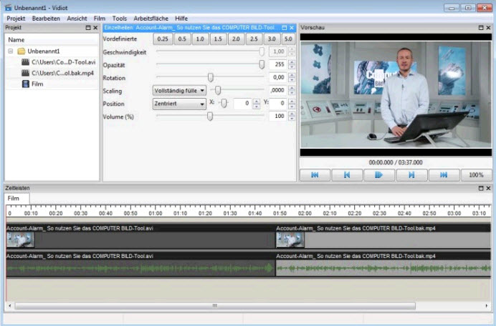Open the Arbeitsfläche menu

tap(151, 19)
